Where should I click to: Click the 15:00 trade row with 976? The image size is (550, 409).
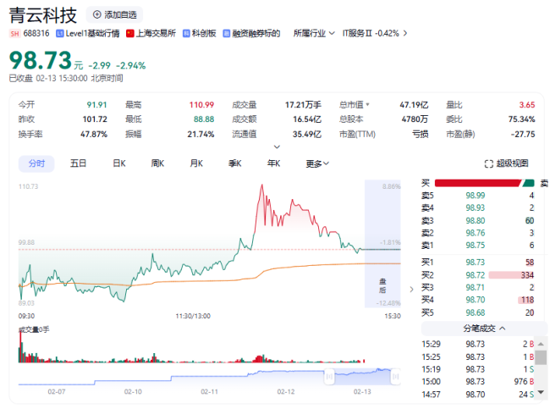[478, 382]
